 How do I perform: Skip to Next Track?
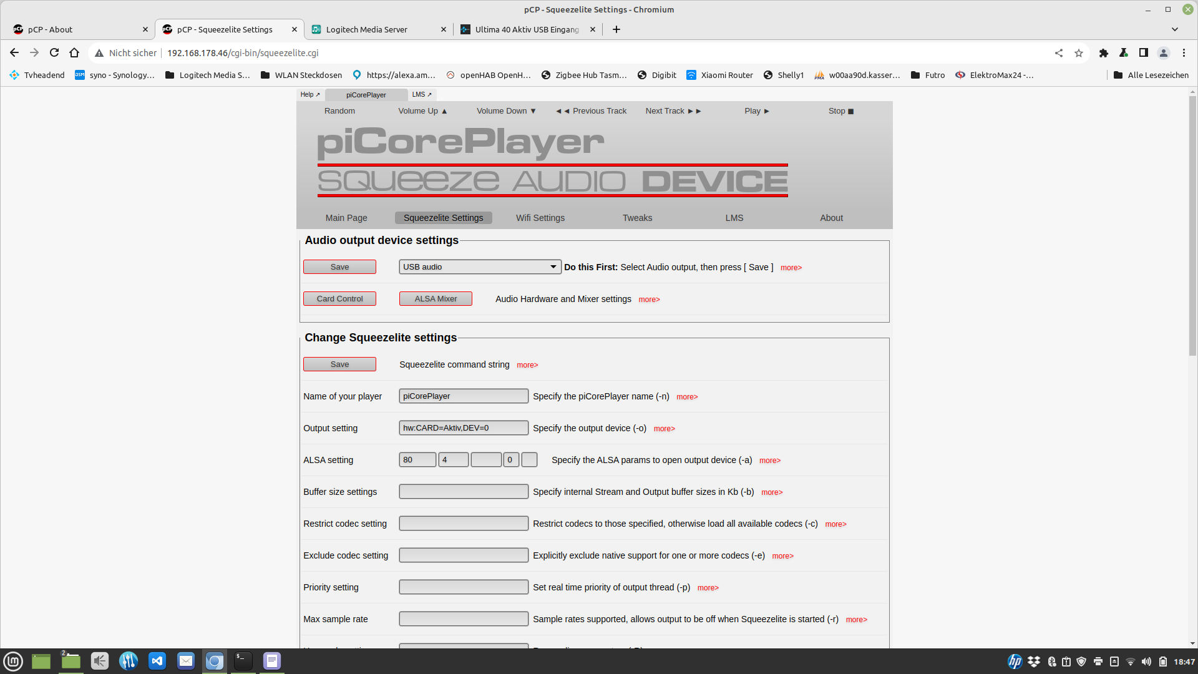point(673,111)
